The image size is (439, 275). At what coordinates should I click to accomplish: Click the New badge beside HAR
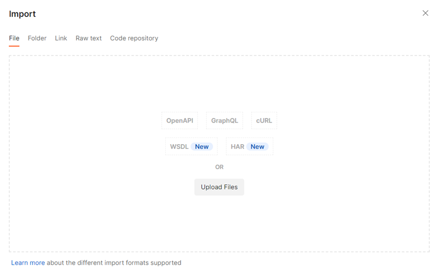(257, 147)
